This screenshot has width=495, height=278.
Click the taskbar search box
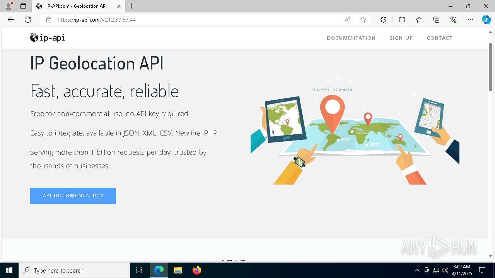(74, 270)
